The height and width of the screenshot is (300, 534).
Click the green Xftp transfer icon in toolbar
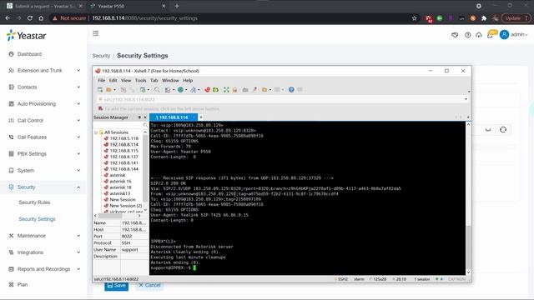(215, 90)
